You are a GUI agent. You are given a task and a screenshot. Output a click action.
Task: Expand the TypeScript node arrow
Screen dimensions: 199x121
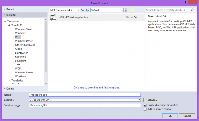9,81
